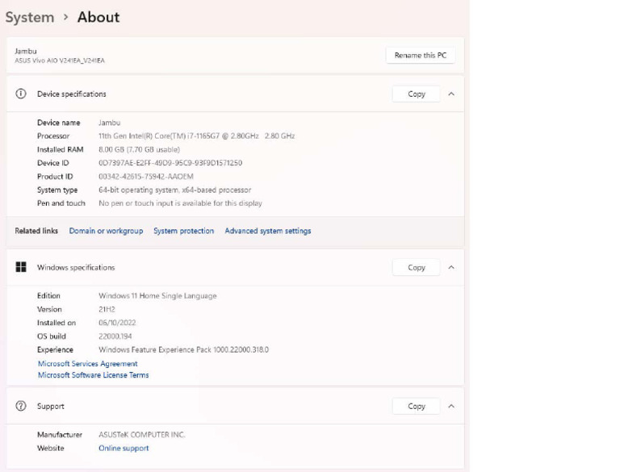Select the Device ID value text
This screenshot has height=472, width=620.
[170, 163]
